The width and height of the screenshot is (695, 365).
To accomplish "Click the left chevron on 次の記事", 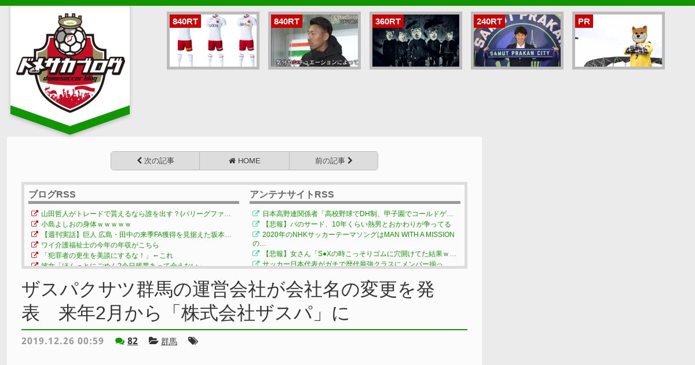I will tap(140, 160).
